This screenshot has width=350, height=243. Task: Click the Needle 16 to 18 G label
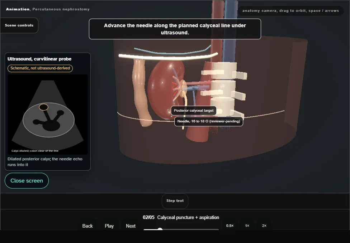tap(208, 121)
